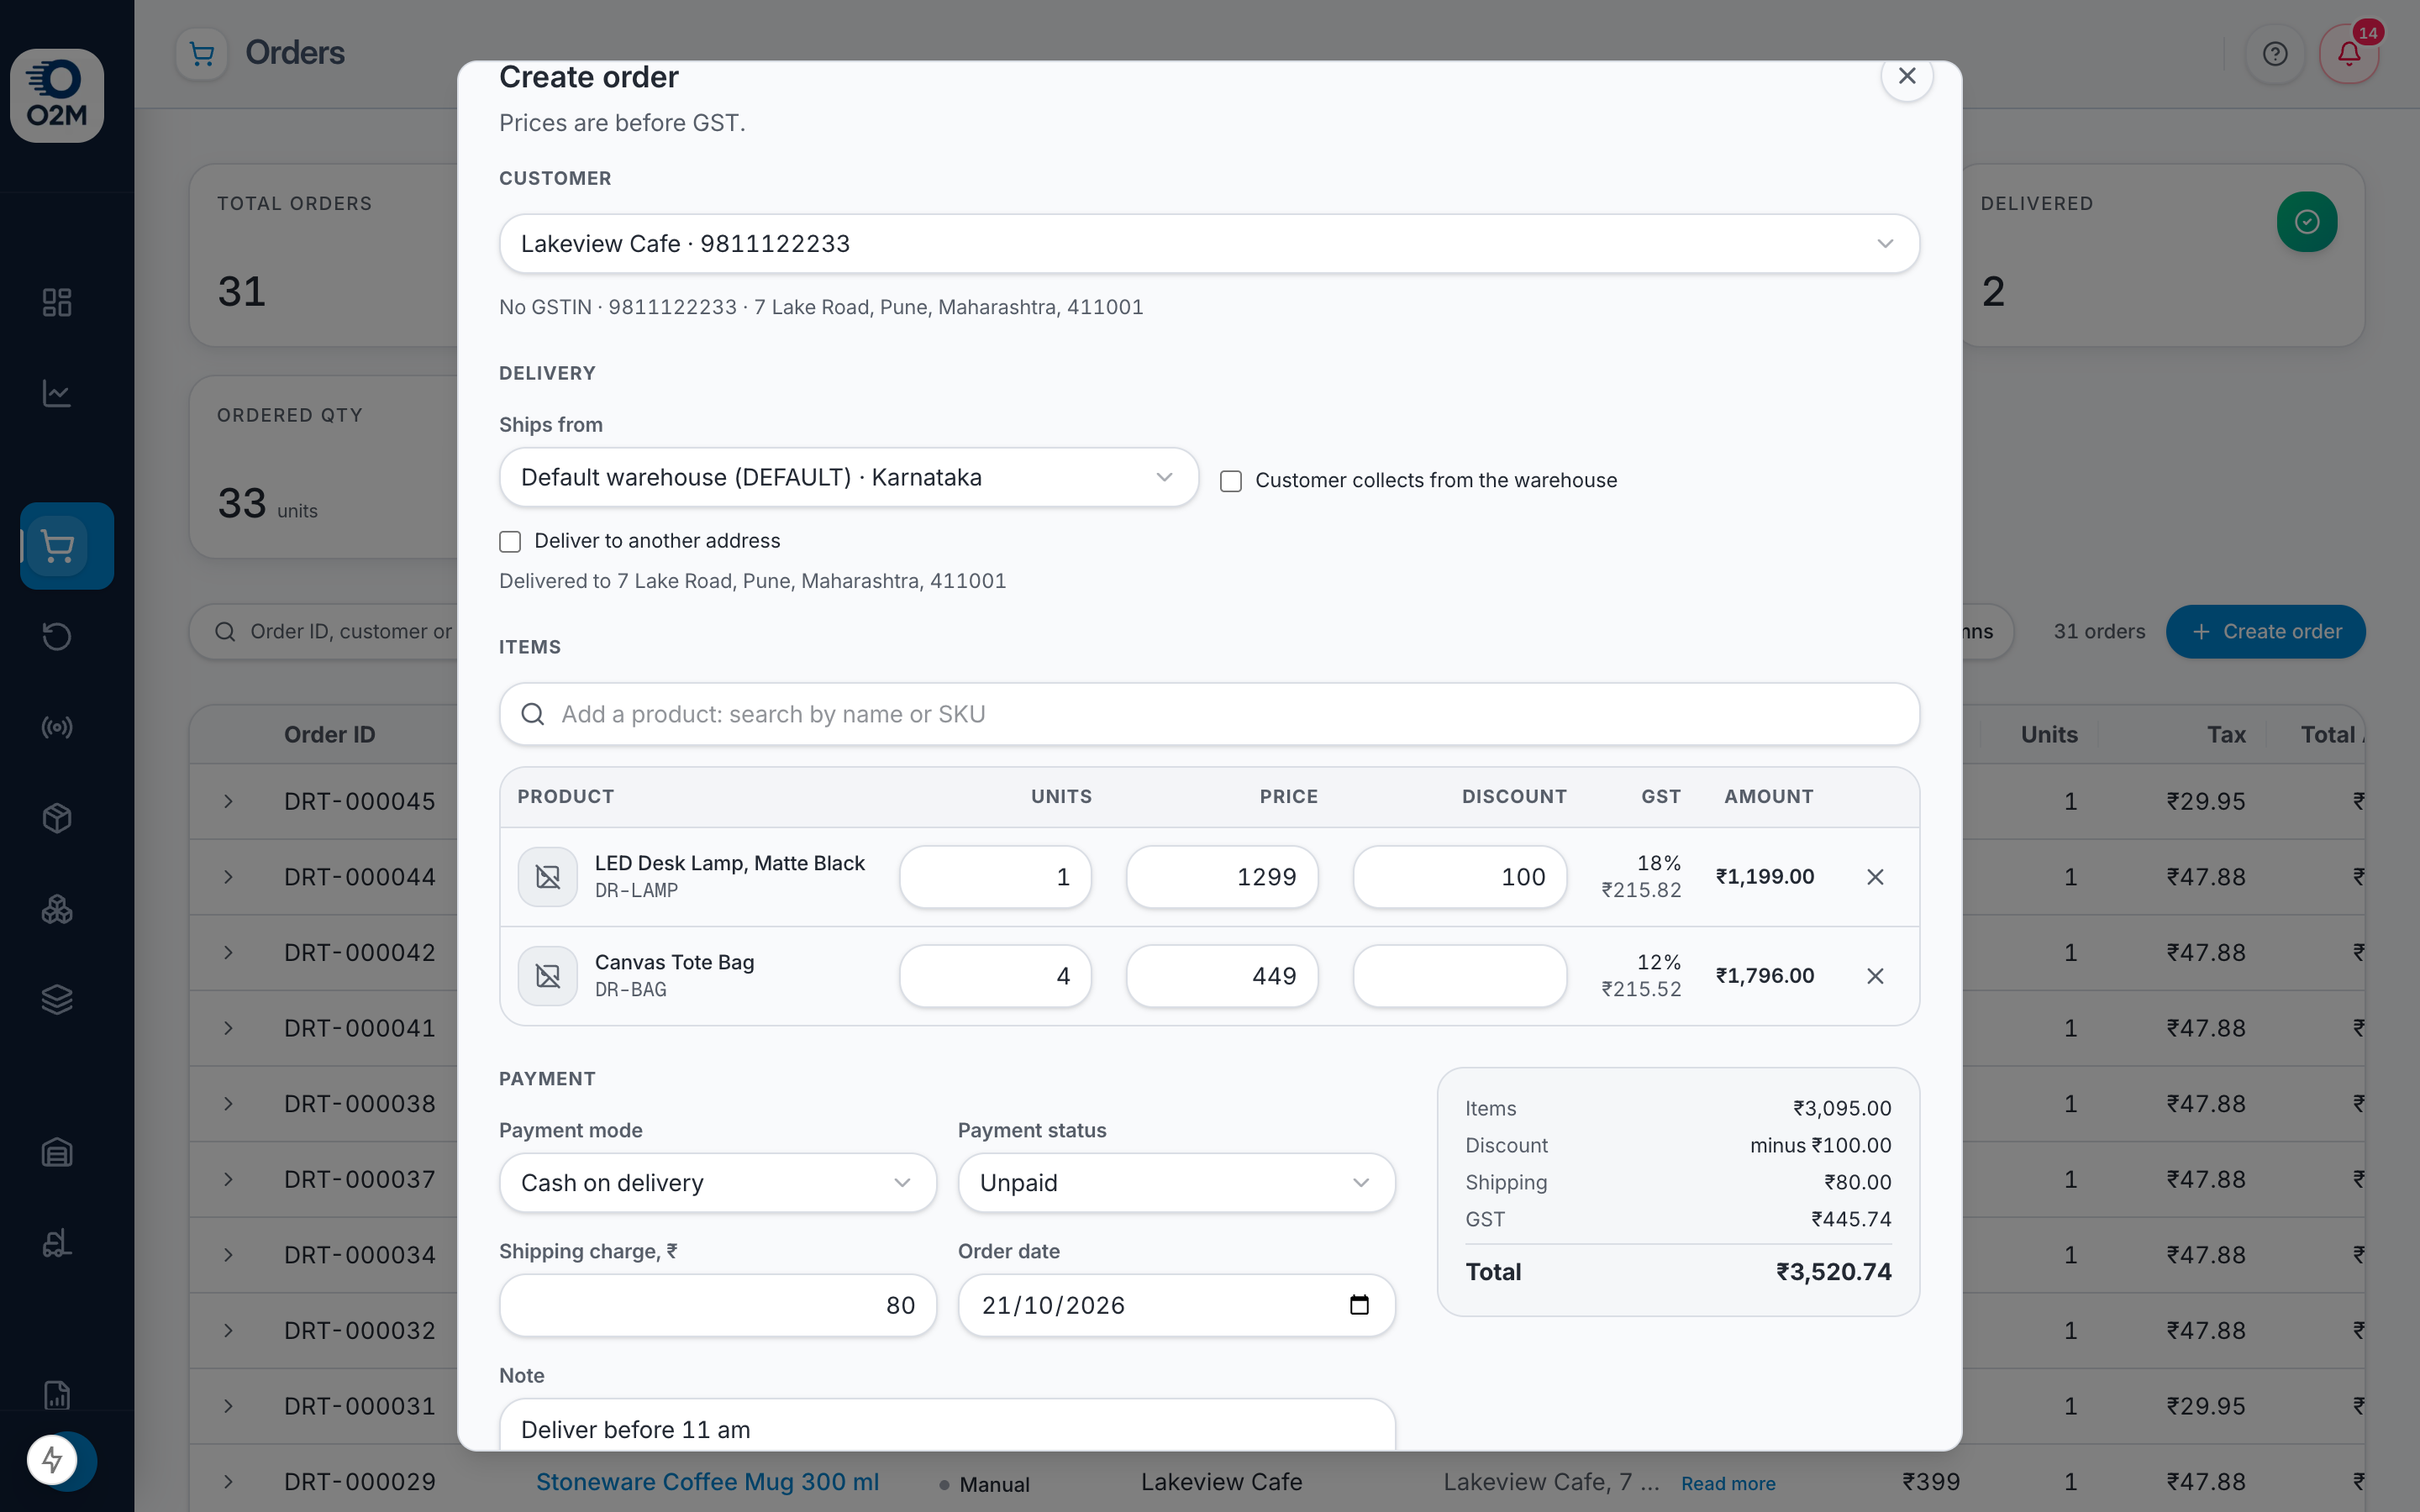This screenshot has height=1512, width=2420.
Task: Open the stacked layers icon in sidebar
Action: click(57, 999)
